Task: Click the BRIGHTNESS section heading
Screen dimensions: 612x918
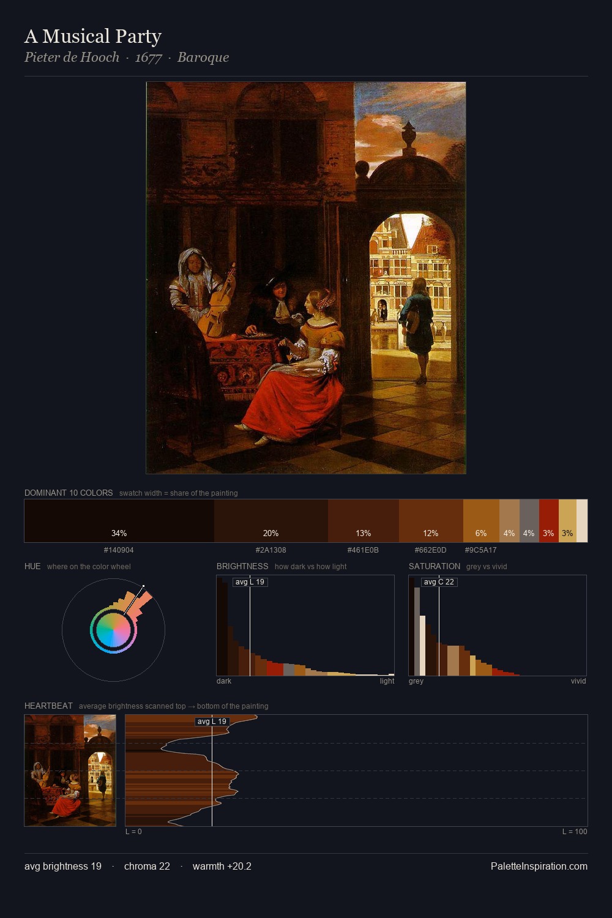Action: coord(242,566)
